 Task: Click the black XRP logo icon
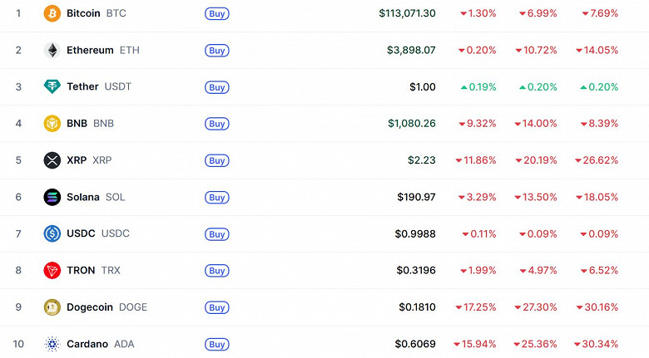point(52,160)
